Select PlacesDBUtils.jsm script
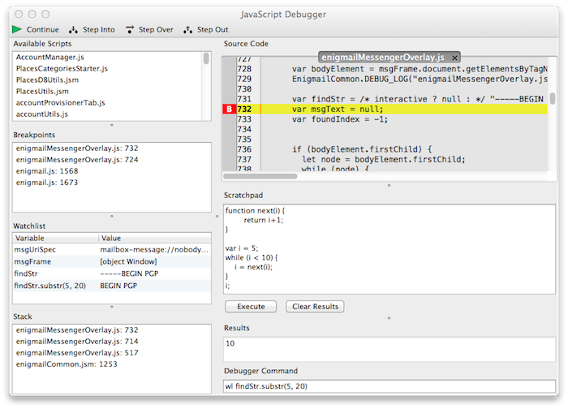 click(47, 80)
